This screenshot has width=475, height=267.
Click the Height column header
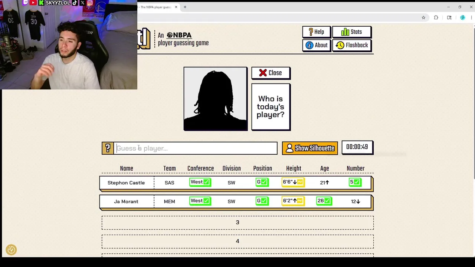point(294,168)
